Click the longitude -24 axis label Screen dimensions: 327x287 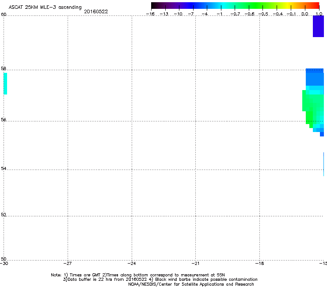coord(132,264)
